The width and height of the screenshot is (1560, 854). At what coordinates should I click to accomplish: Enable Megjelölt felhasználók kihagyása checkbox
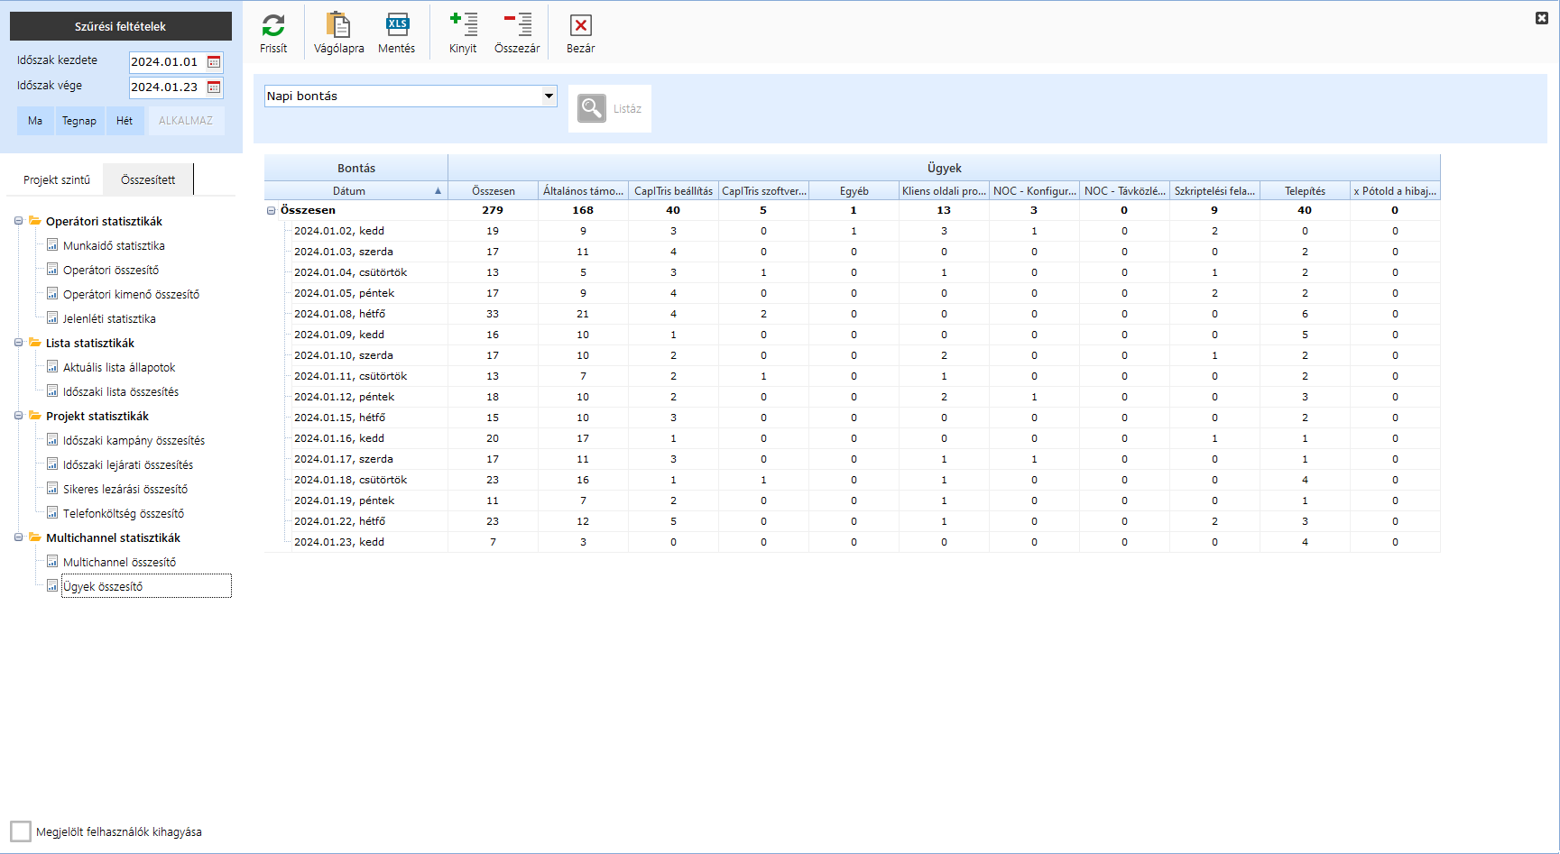[x=21, y=831]
